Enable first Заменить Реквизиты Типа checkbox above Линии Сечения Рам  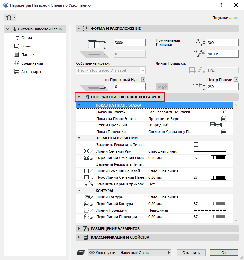click(196, 145)
